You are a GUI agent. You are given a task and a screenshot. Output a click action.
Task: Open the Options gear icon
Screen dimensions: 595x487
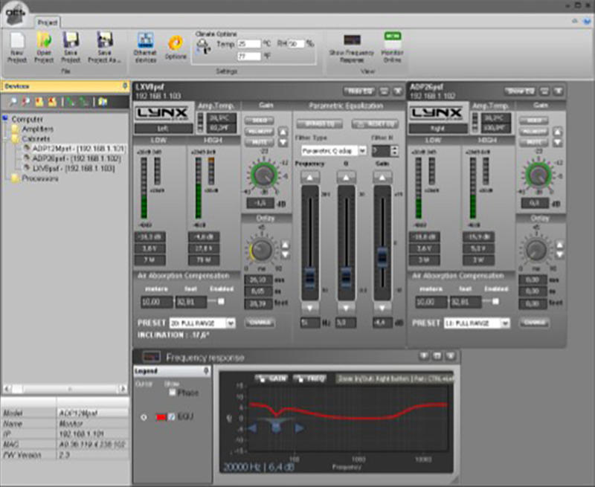[176, 44]
